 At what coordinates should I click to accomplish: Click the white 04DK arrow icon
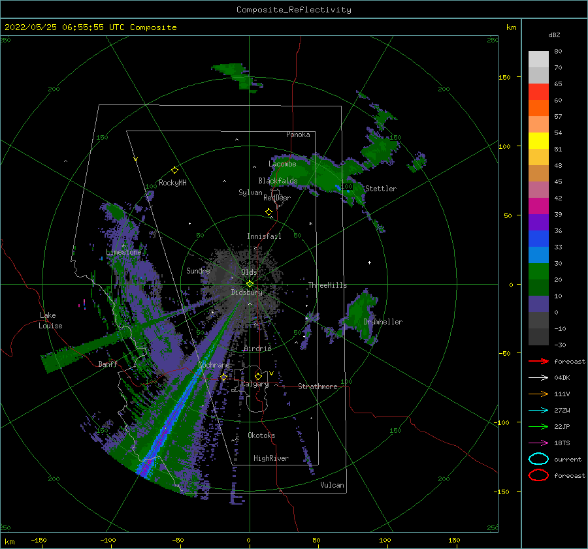[538, 378]
